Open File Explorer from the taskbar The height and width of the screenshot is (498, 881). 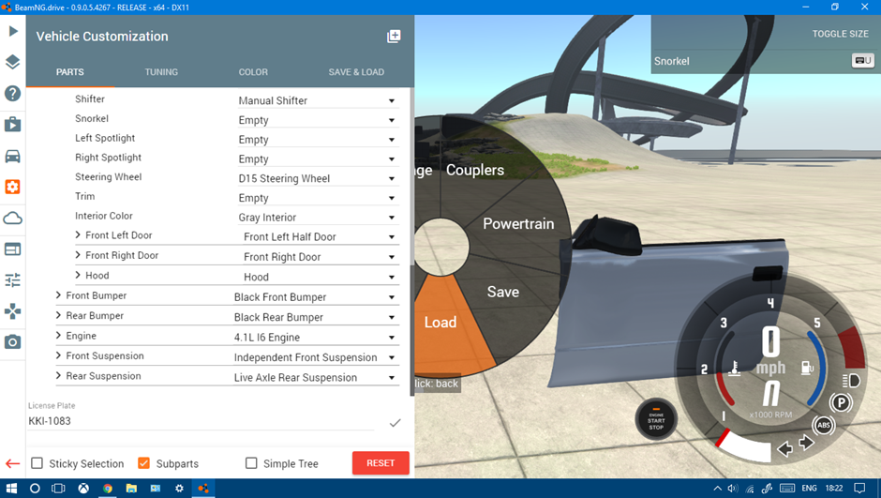(131, 489)
